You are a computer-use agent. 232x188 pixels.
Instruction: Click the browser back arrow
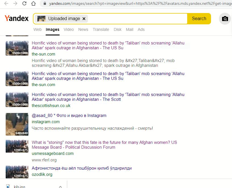tap(6, 4)
